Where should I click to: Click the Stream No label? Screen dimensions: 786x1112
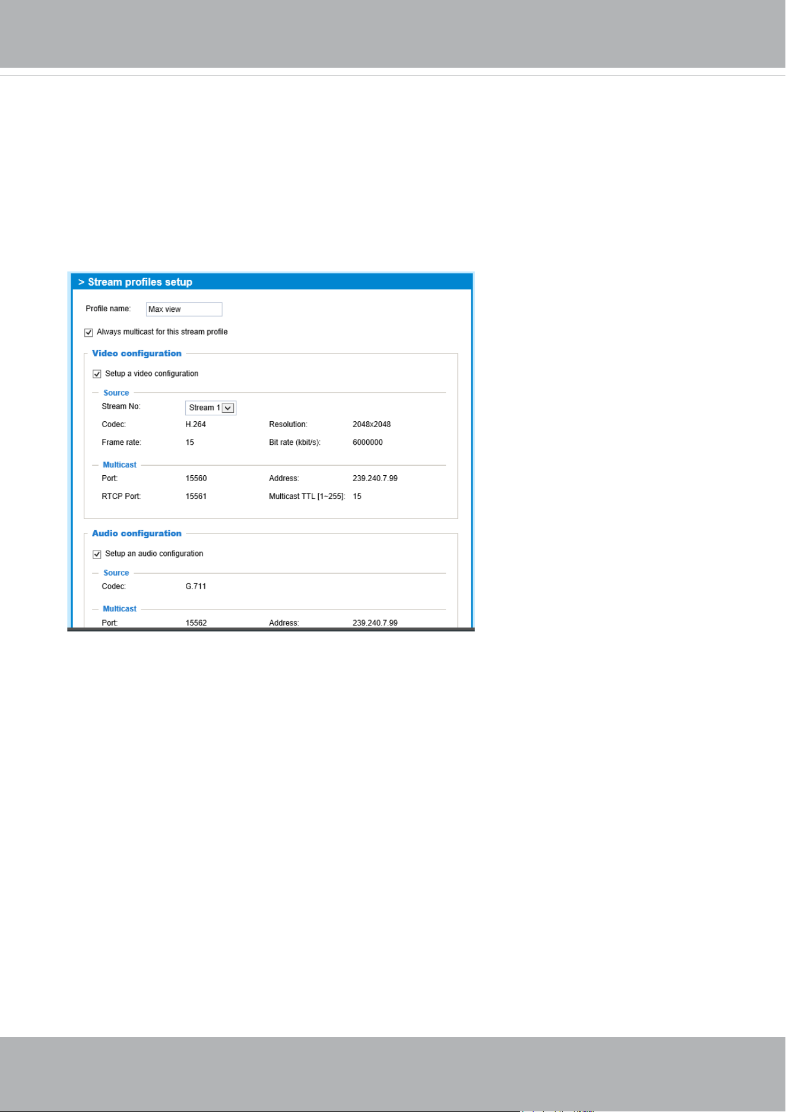pos(121,406)
